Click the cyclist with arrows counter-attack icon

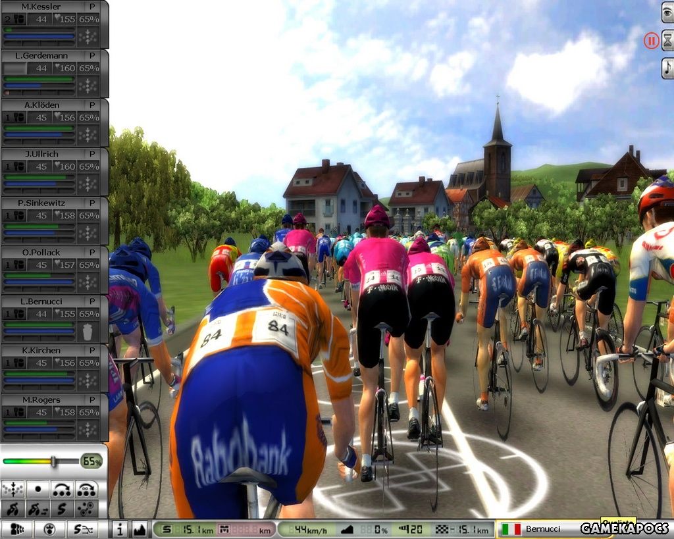pos(38,509)
